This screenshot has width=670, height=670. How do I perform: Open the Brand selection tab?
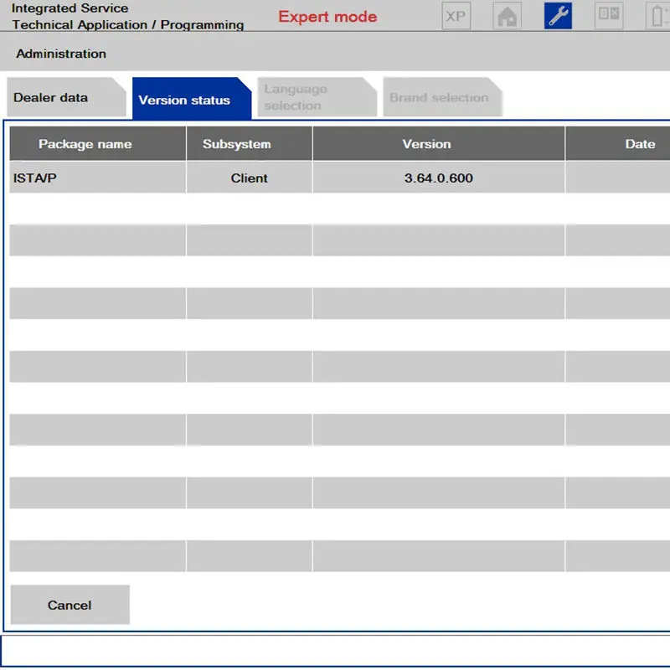(442, 97)
